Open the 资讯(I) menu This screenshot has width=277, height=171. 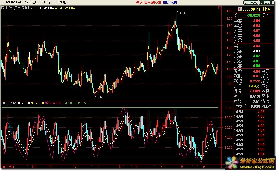(30, 2)
